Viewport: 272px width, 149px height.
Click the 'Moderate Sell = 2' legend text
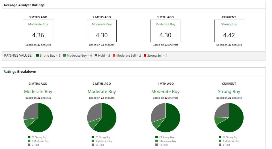129,55
